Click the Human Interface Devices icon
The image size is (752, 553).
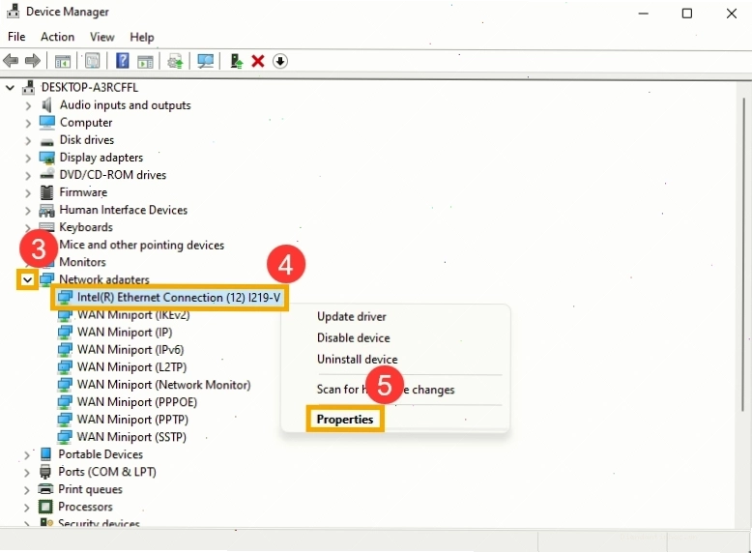pos(46,210)
